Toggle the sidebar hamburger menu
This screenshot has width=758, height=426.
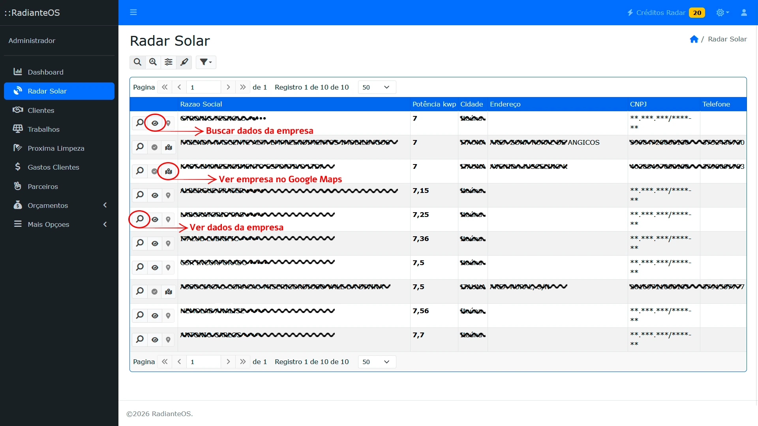133,12
